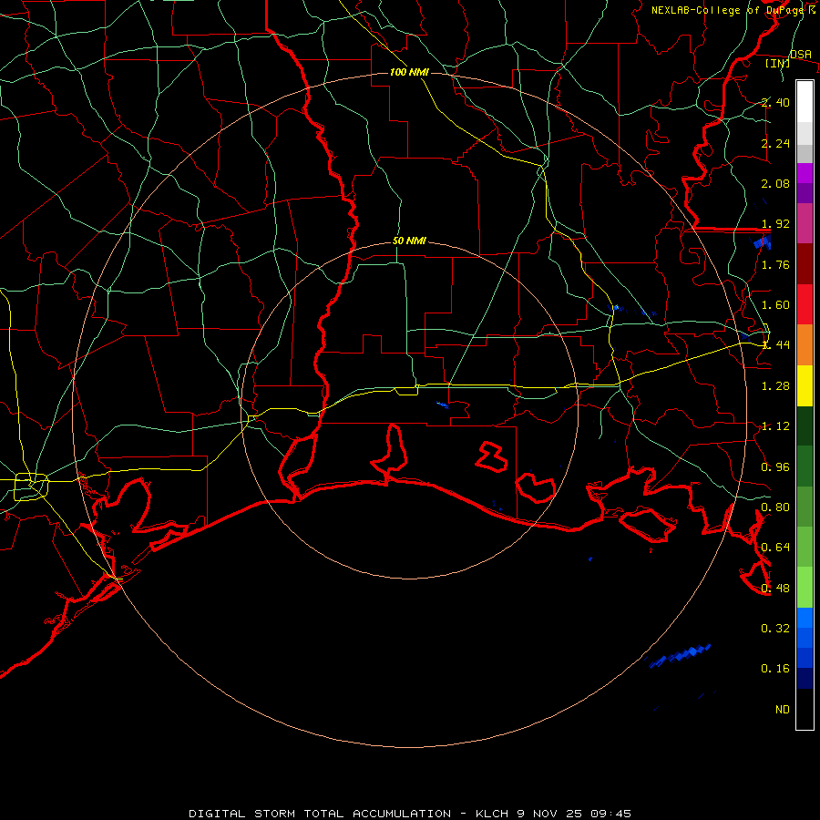Screen dimensions: 820x820
Task: Pick the bright red legend swatch
Action: (x=805, y=304)
